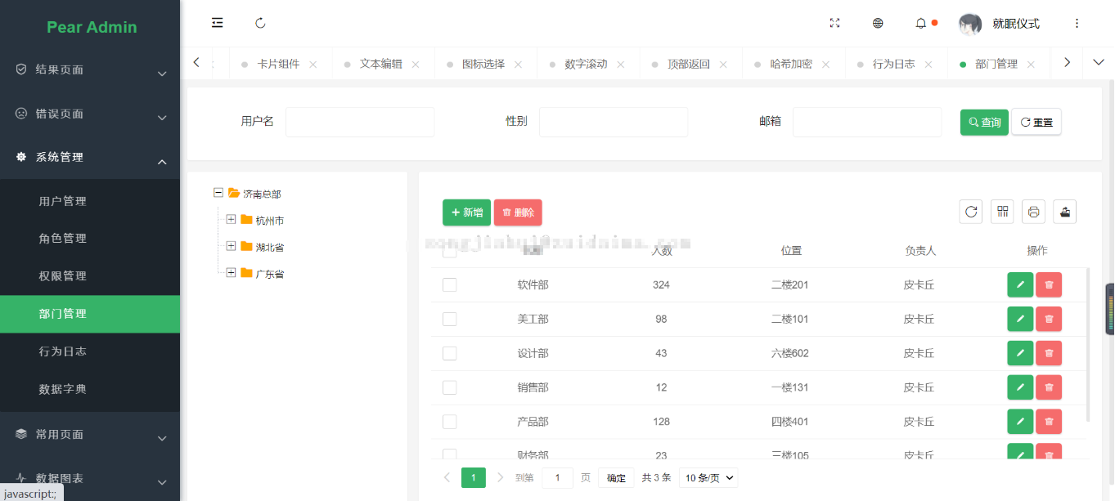
Task: Toggle the select-all checkbox in the table header
Action: pyautogui.click(x=449, y=251)
